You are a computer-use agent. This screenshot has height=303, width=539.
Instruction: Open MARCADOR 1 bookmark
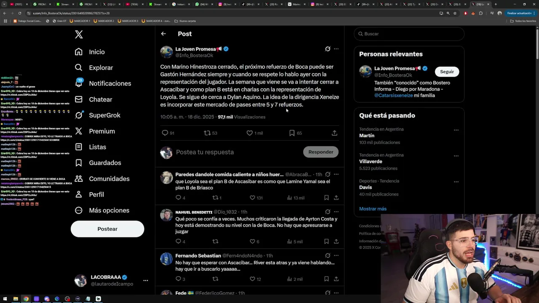(x=80, y=21)
